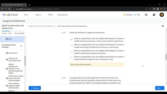
Task: Click the course progress bar
Action: 13,31
